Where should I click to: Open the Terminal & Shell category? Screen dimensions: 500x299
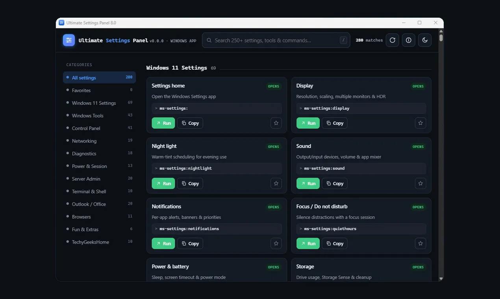pos(99,191)
